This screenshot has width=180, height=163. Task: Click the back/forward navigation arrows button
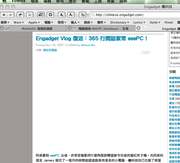(x=7, y=15)
